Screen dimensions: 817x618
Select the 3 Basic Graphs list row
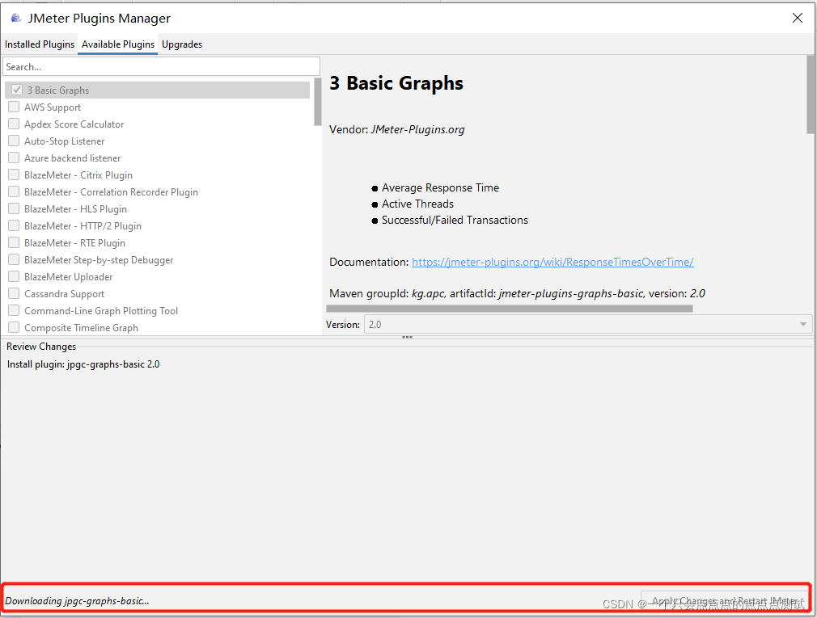[x=158, y=90]
